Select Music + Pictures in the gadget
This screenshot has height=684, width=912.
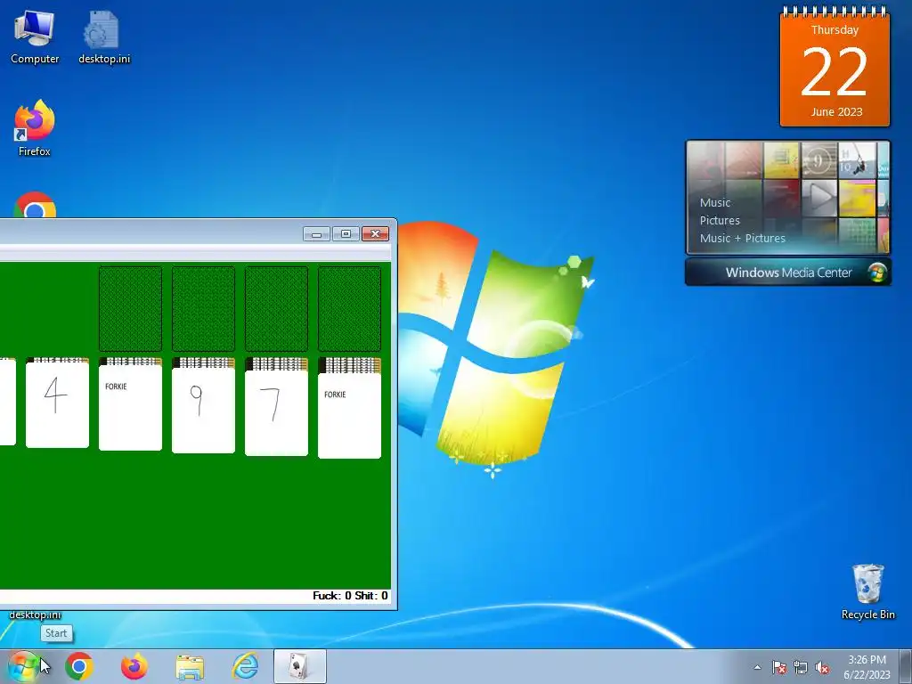742,238
